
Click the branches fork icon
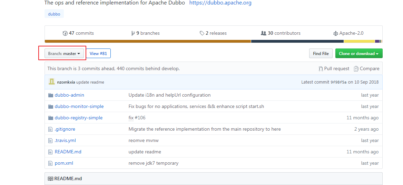coord(133,33)
